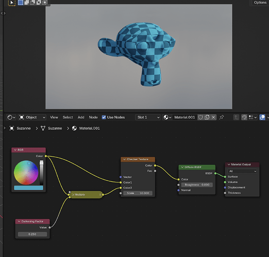This screenshot has height=257, width=269.
Task: Click the Material.001 breadcrumb
Action: point(89,128)
